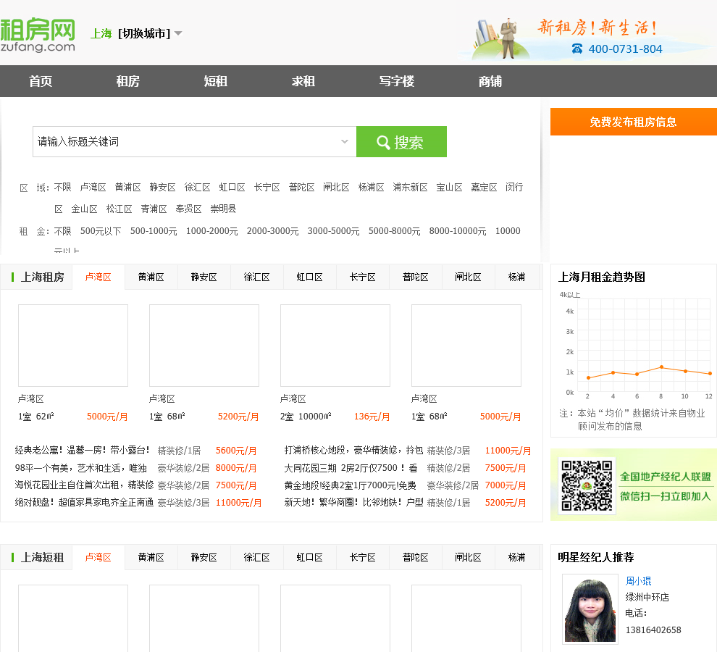Filter area by 徐汇区
Screen dimensions: 717x652
197,187
